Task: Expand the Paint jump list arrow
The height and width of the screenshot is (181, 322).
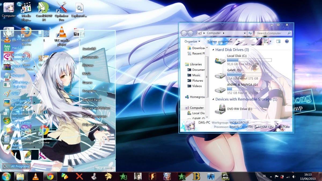Action: tap(34, 94)
